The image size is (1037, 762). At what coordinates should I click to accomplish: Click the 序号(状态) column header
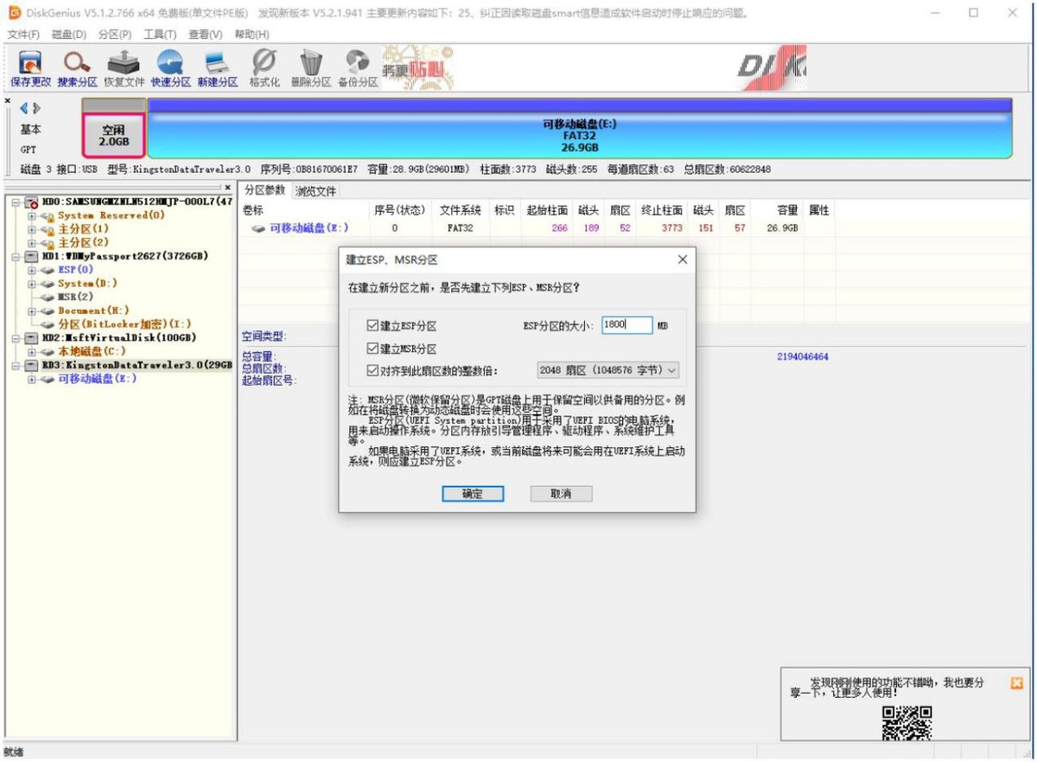click(x=399, y=210)
